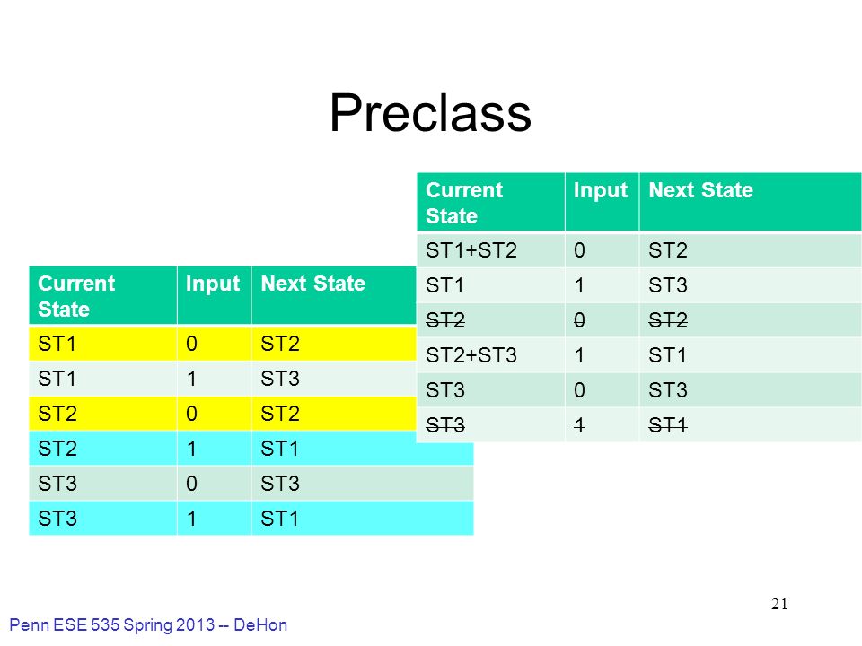Click the struck-through ST3 current state
Screen dimensions: 862x646
[x=490, y=425]
